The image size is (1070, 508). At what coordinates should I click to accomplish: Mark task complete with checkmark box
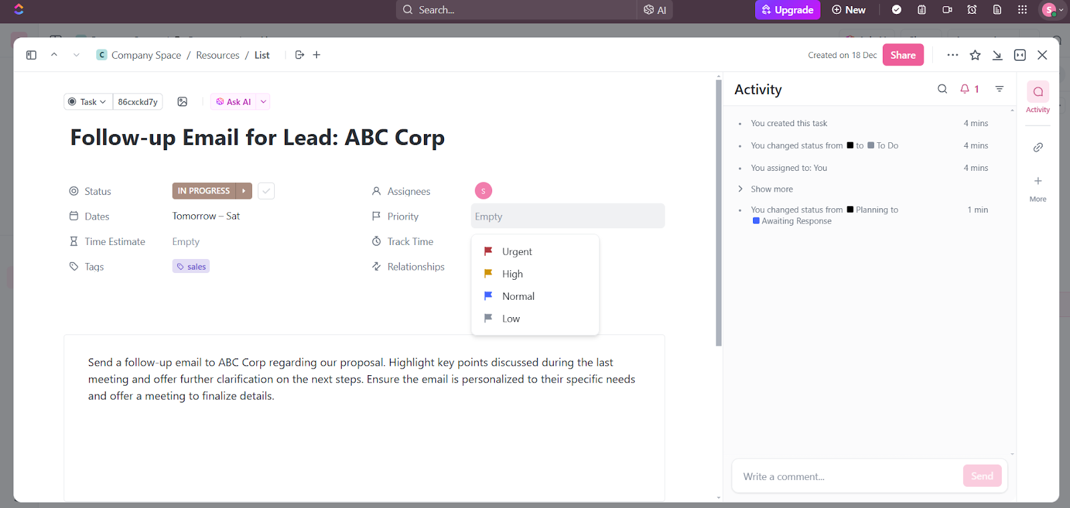pyautogui.click(x=266, y=191)
